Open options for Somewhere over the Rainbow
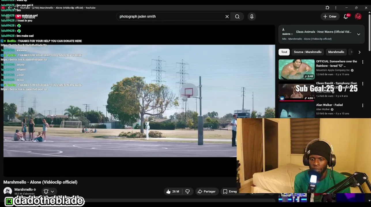Viewport: 371px width, 207px height. 363,62
